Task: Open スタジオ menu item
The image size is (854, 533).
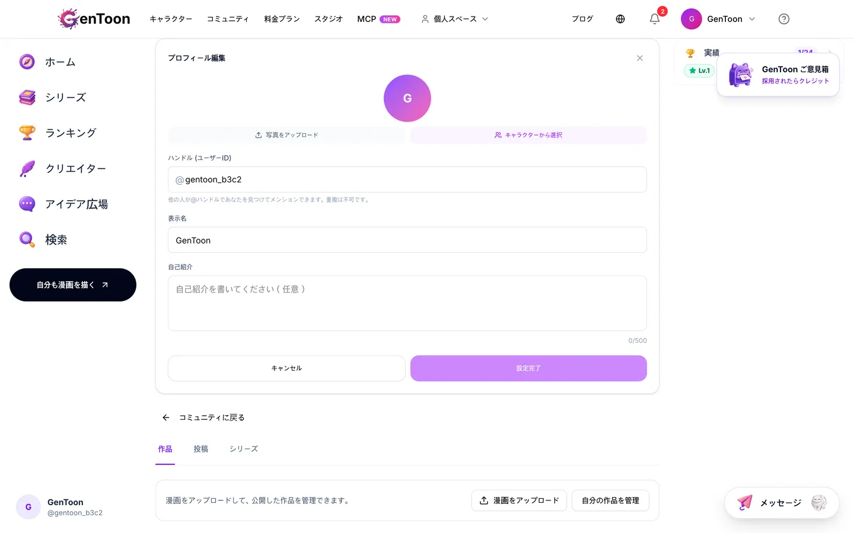Action: (x=329, y=19)
